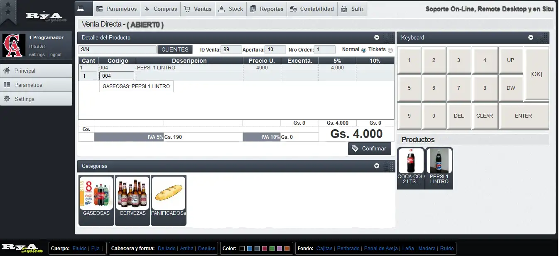Click the logout link
This screenshot has width=559, height=256.
[56, 54]
